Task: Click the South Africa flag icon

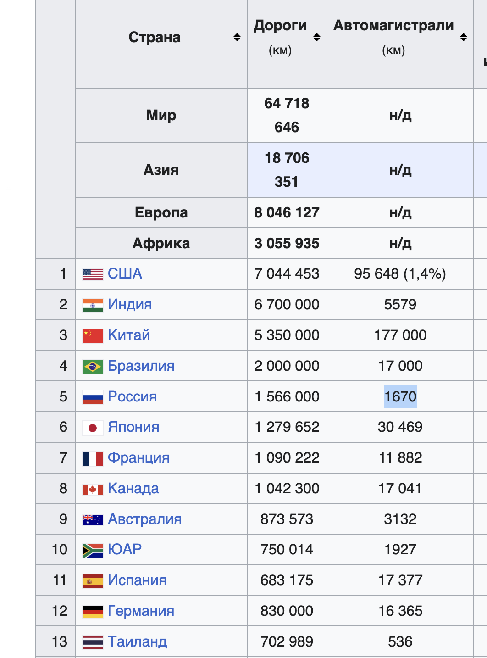Action: coord(93,550)
